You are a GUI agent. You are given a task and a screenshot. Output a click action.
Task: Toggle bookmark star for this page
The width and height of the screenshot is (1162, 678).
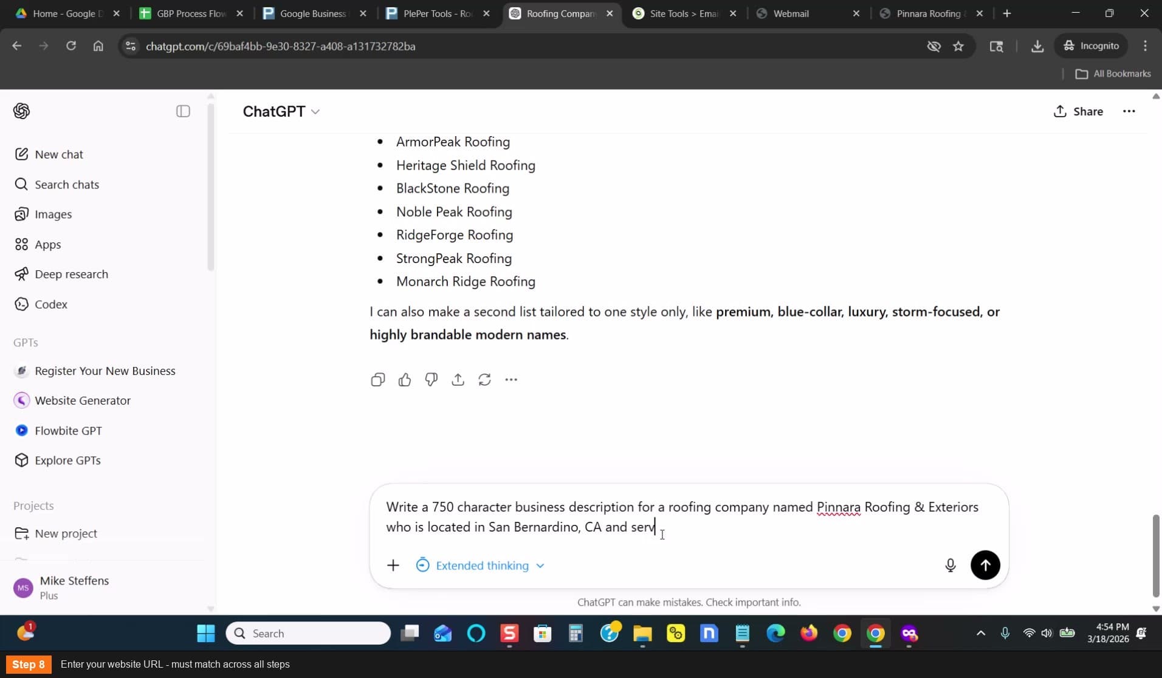tap(958, 46)
